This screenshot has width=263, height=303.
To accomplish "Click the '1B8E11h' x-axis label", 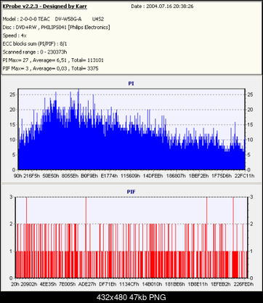I will click(198, 284).
